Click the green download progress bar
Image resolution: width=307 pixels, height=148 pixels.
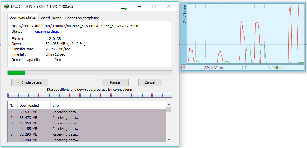point(90,73)
